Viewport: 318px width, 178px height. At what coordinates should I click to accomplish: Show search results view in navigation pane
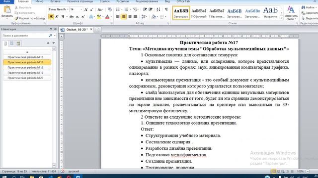(x=18, y=44)
